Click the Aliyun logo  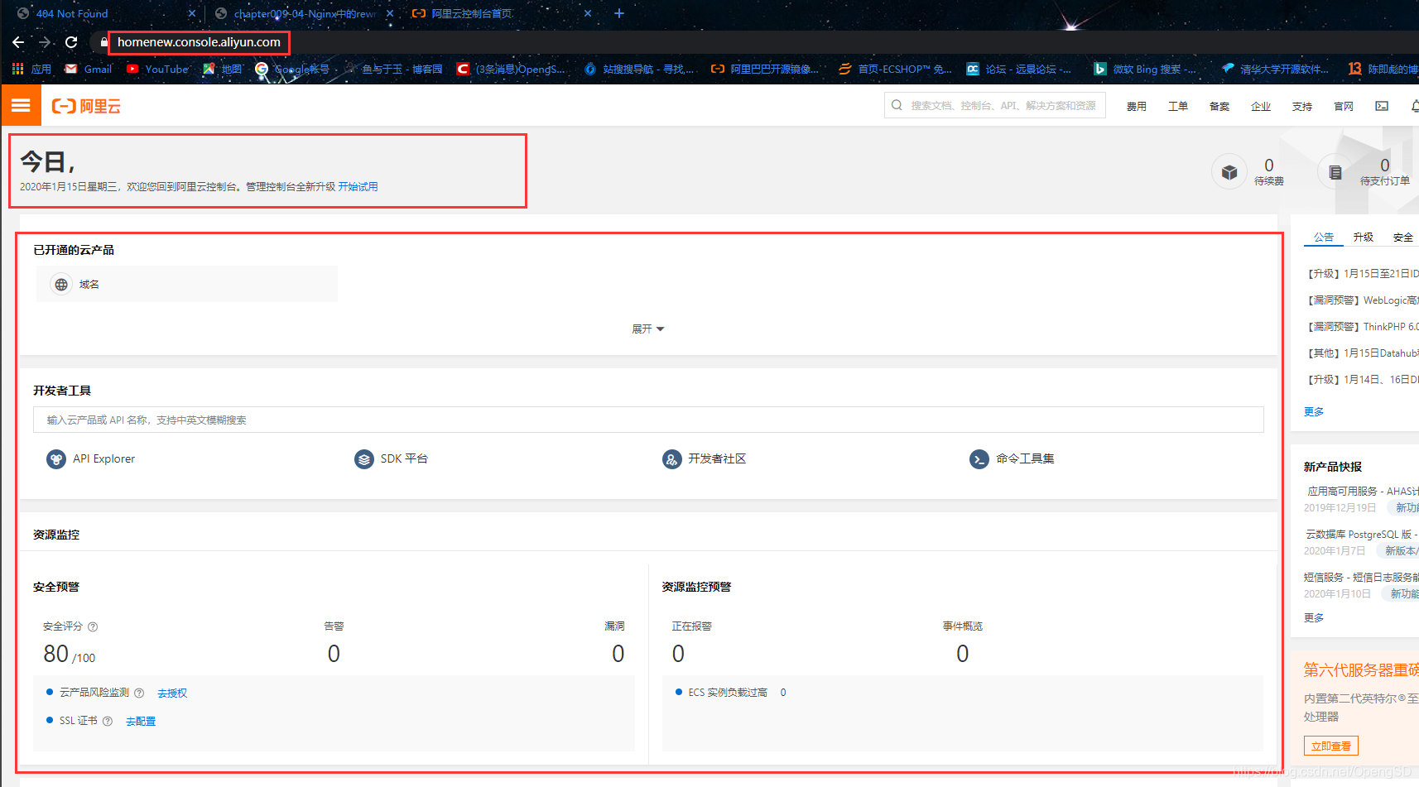click(x=86, y=106)
